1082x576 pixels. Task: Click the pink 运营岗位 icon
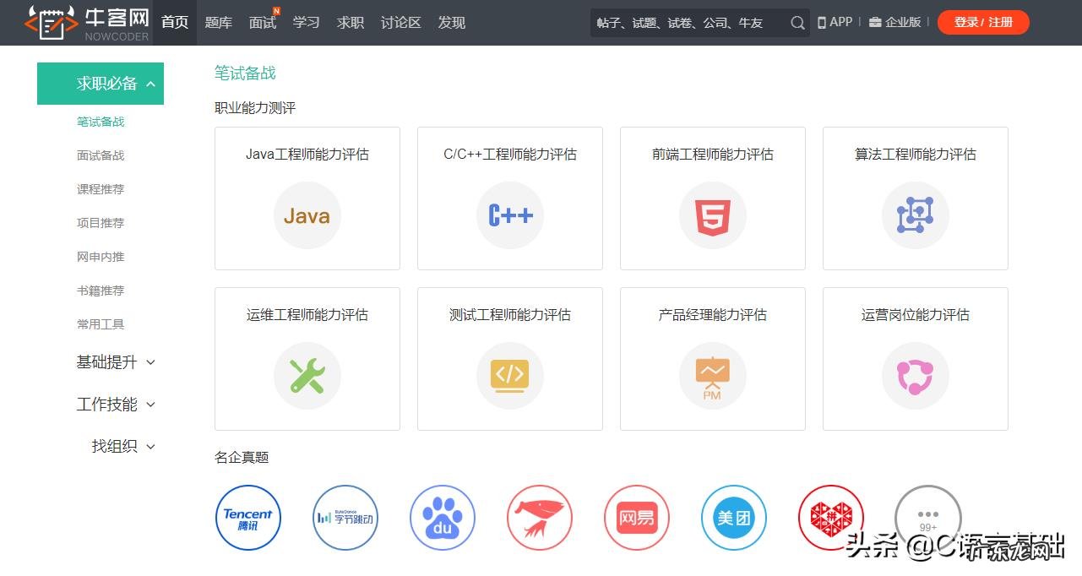point(915,376)
